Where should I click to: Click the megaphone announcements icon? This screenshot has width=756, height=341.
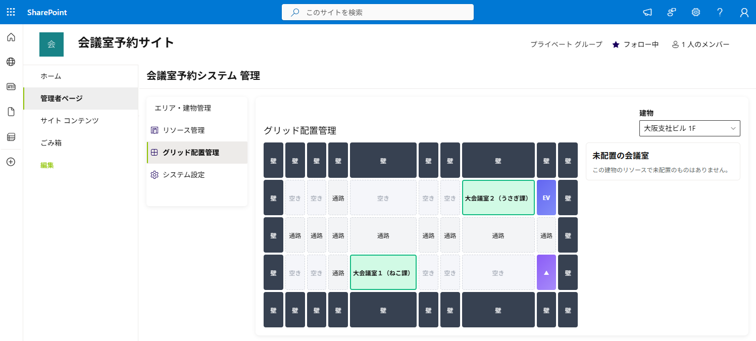[647, 12]
